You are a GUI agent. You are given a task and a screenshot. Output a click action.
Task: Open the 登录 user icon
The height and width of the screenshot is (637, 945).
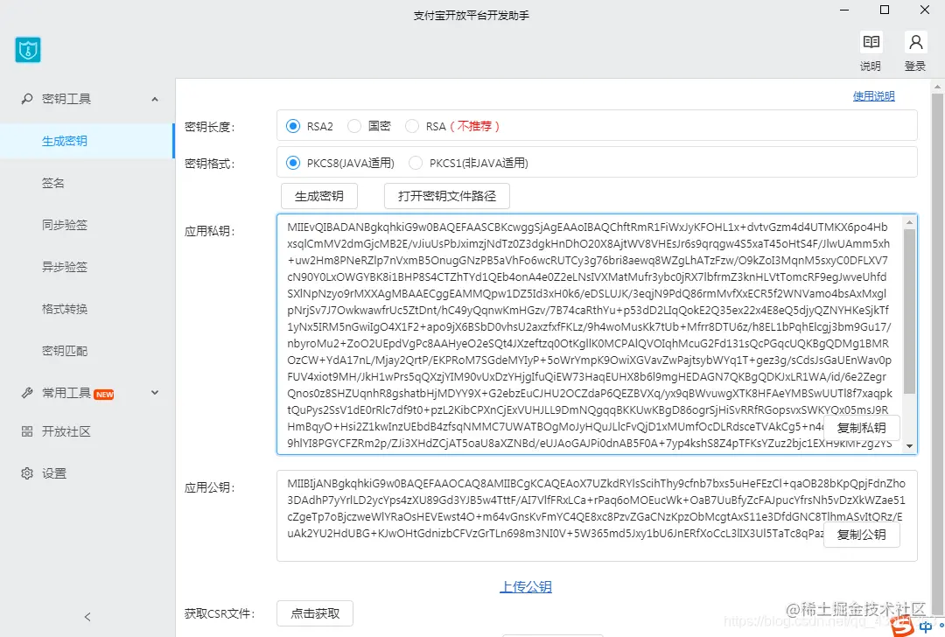point(915,42)
